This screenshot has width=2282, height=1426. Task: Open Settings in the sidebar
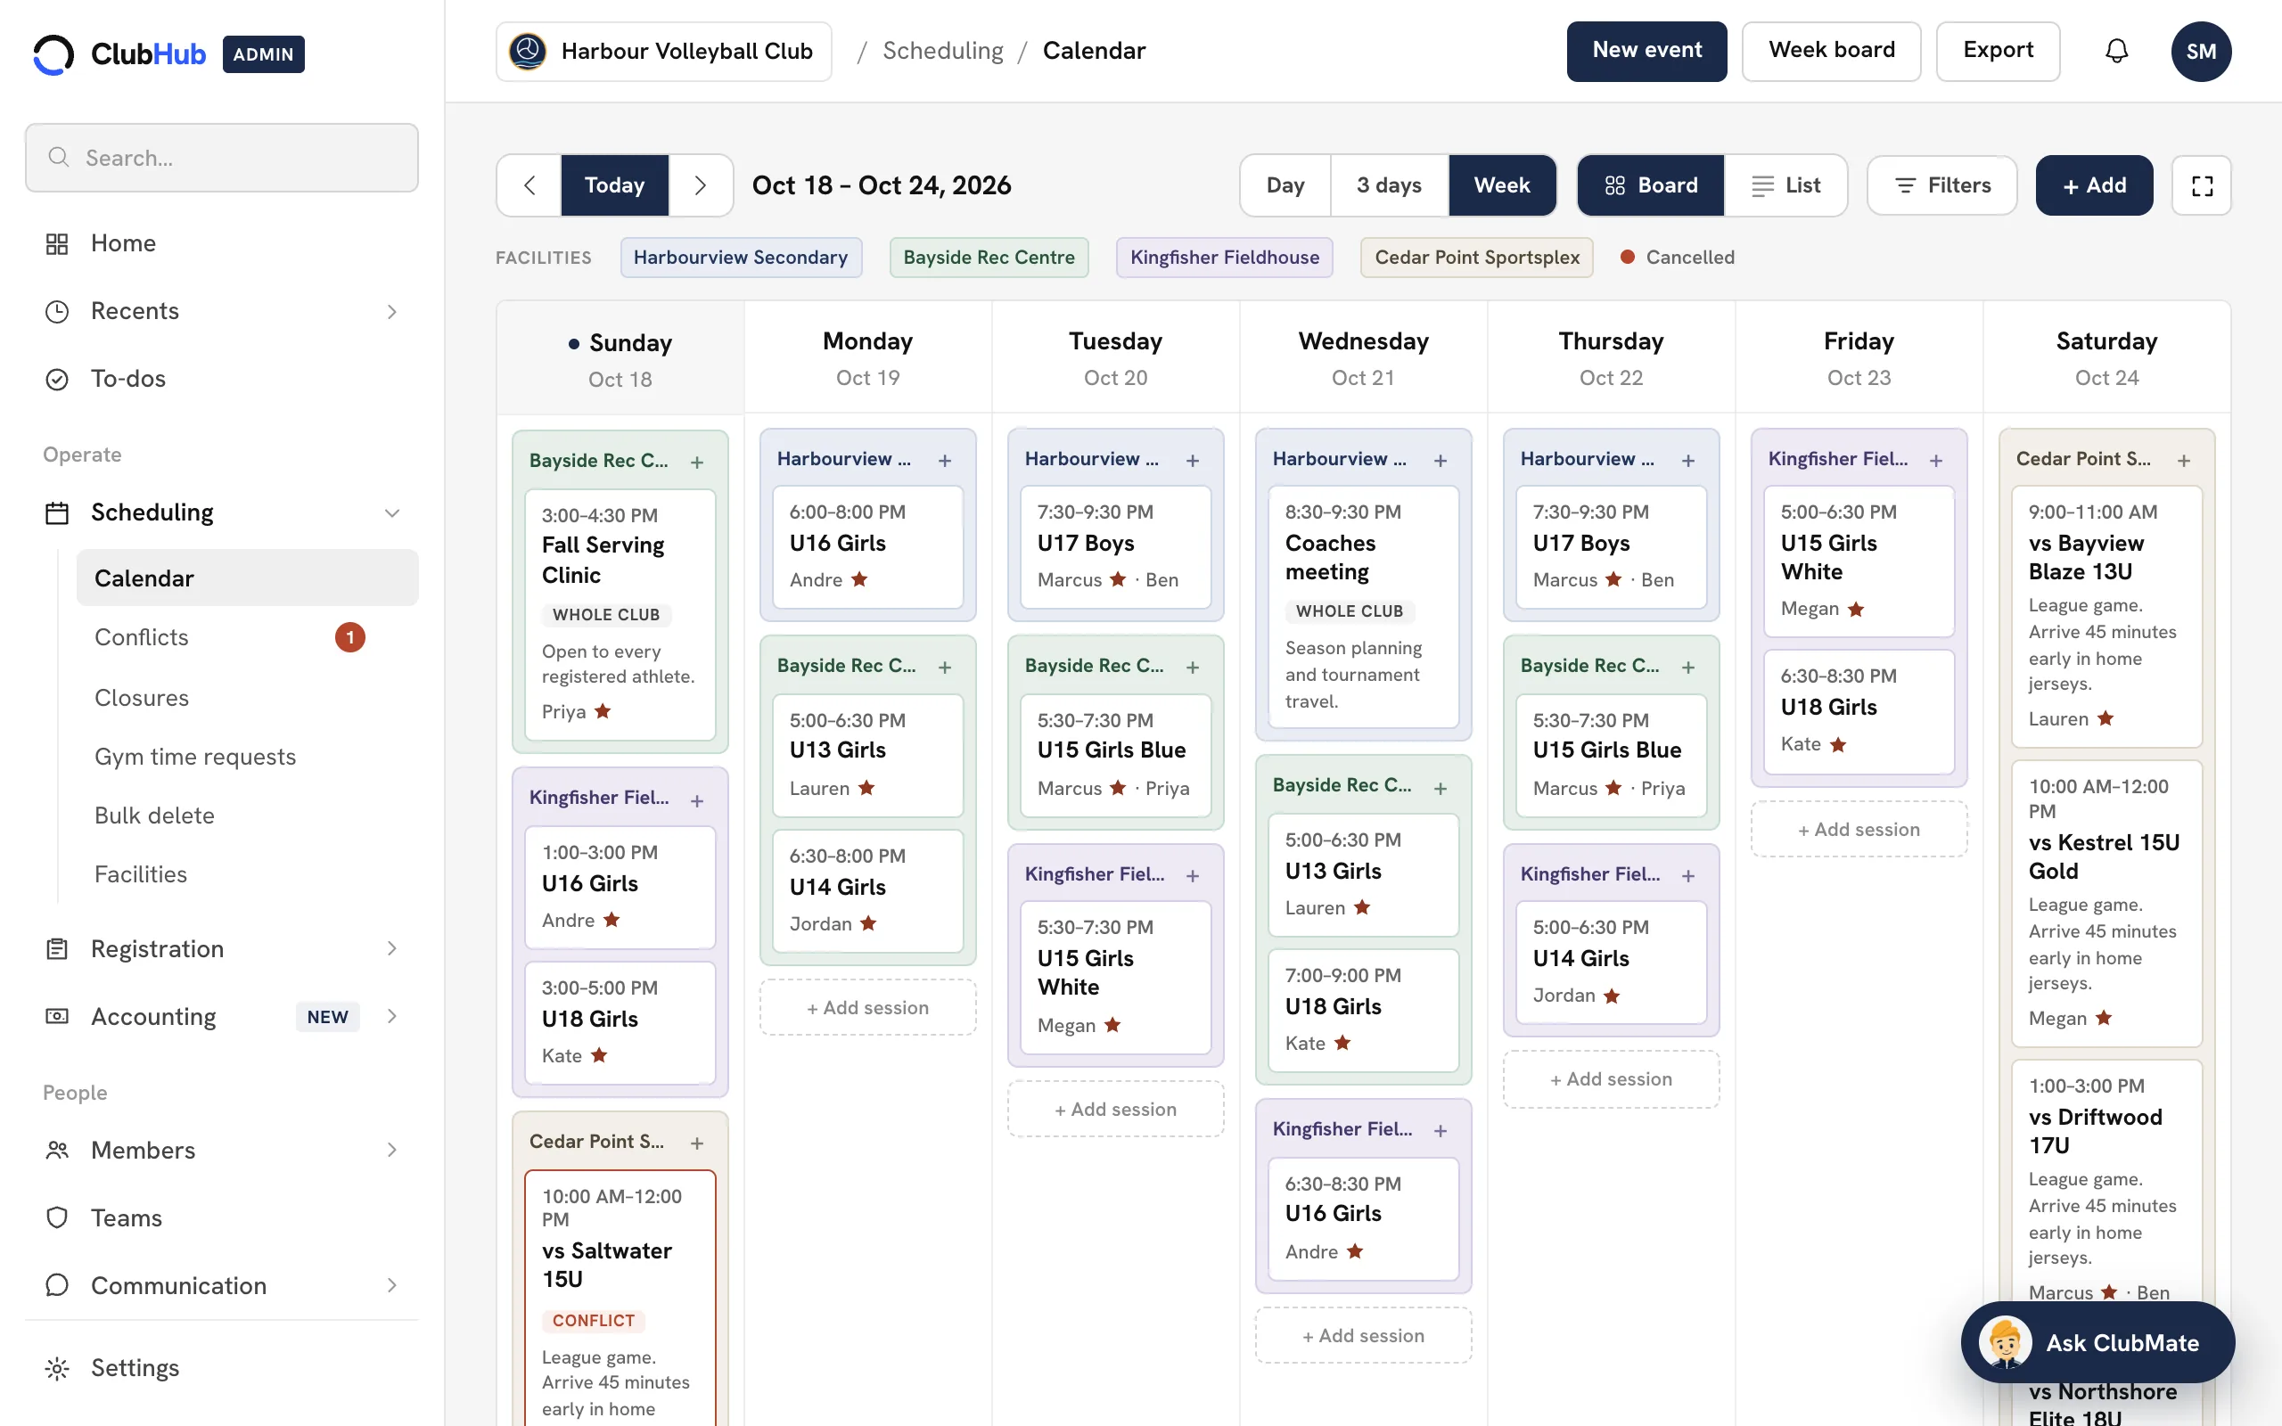click(222, 1367)
